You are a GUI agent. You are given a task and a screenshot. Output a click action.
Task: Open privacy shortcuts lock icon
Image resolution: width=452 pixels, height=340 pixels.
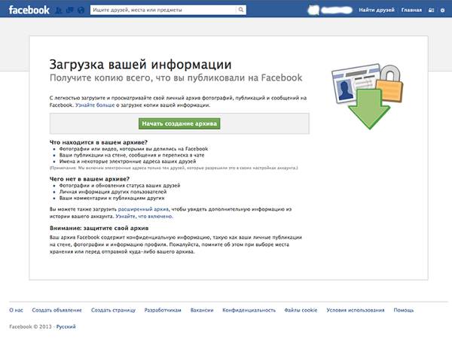point(431,11)
